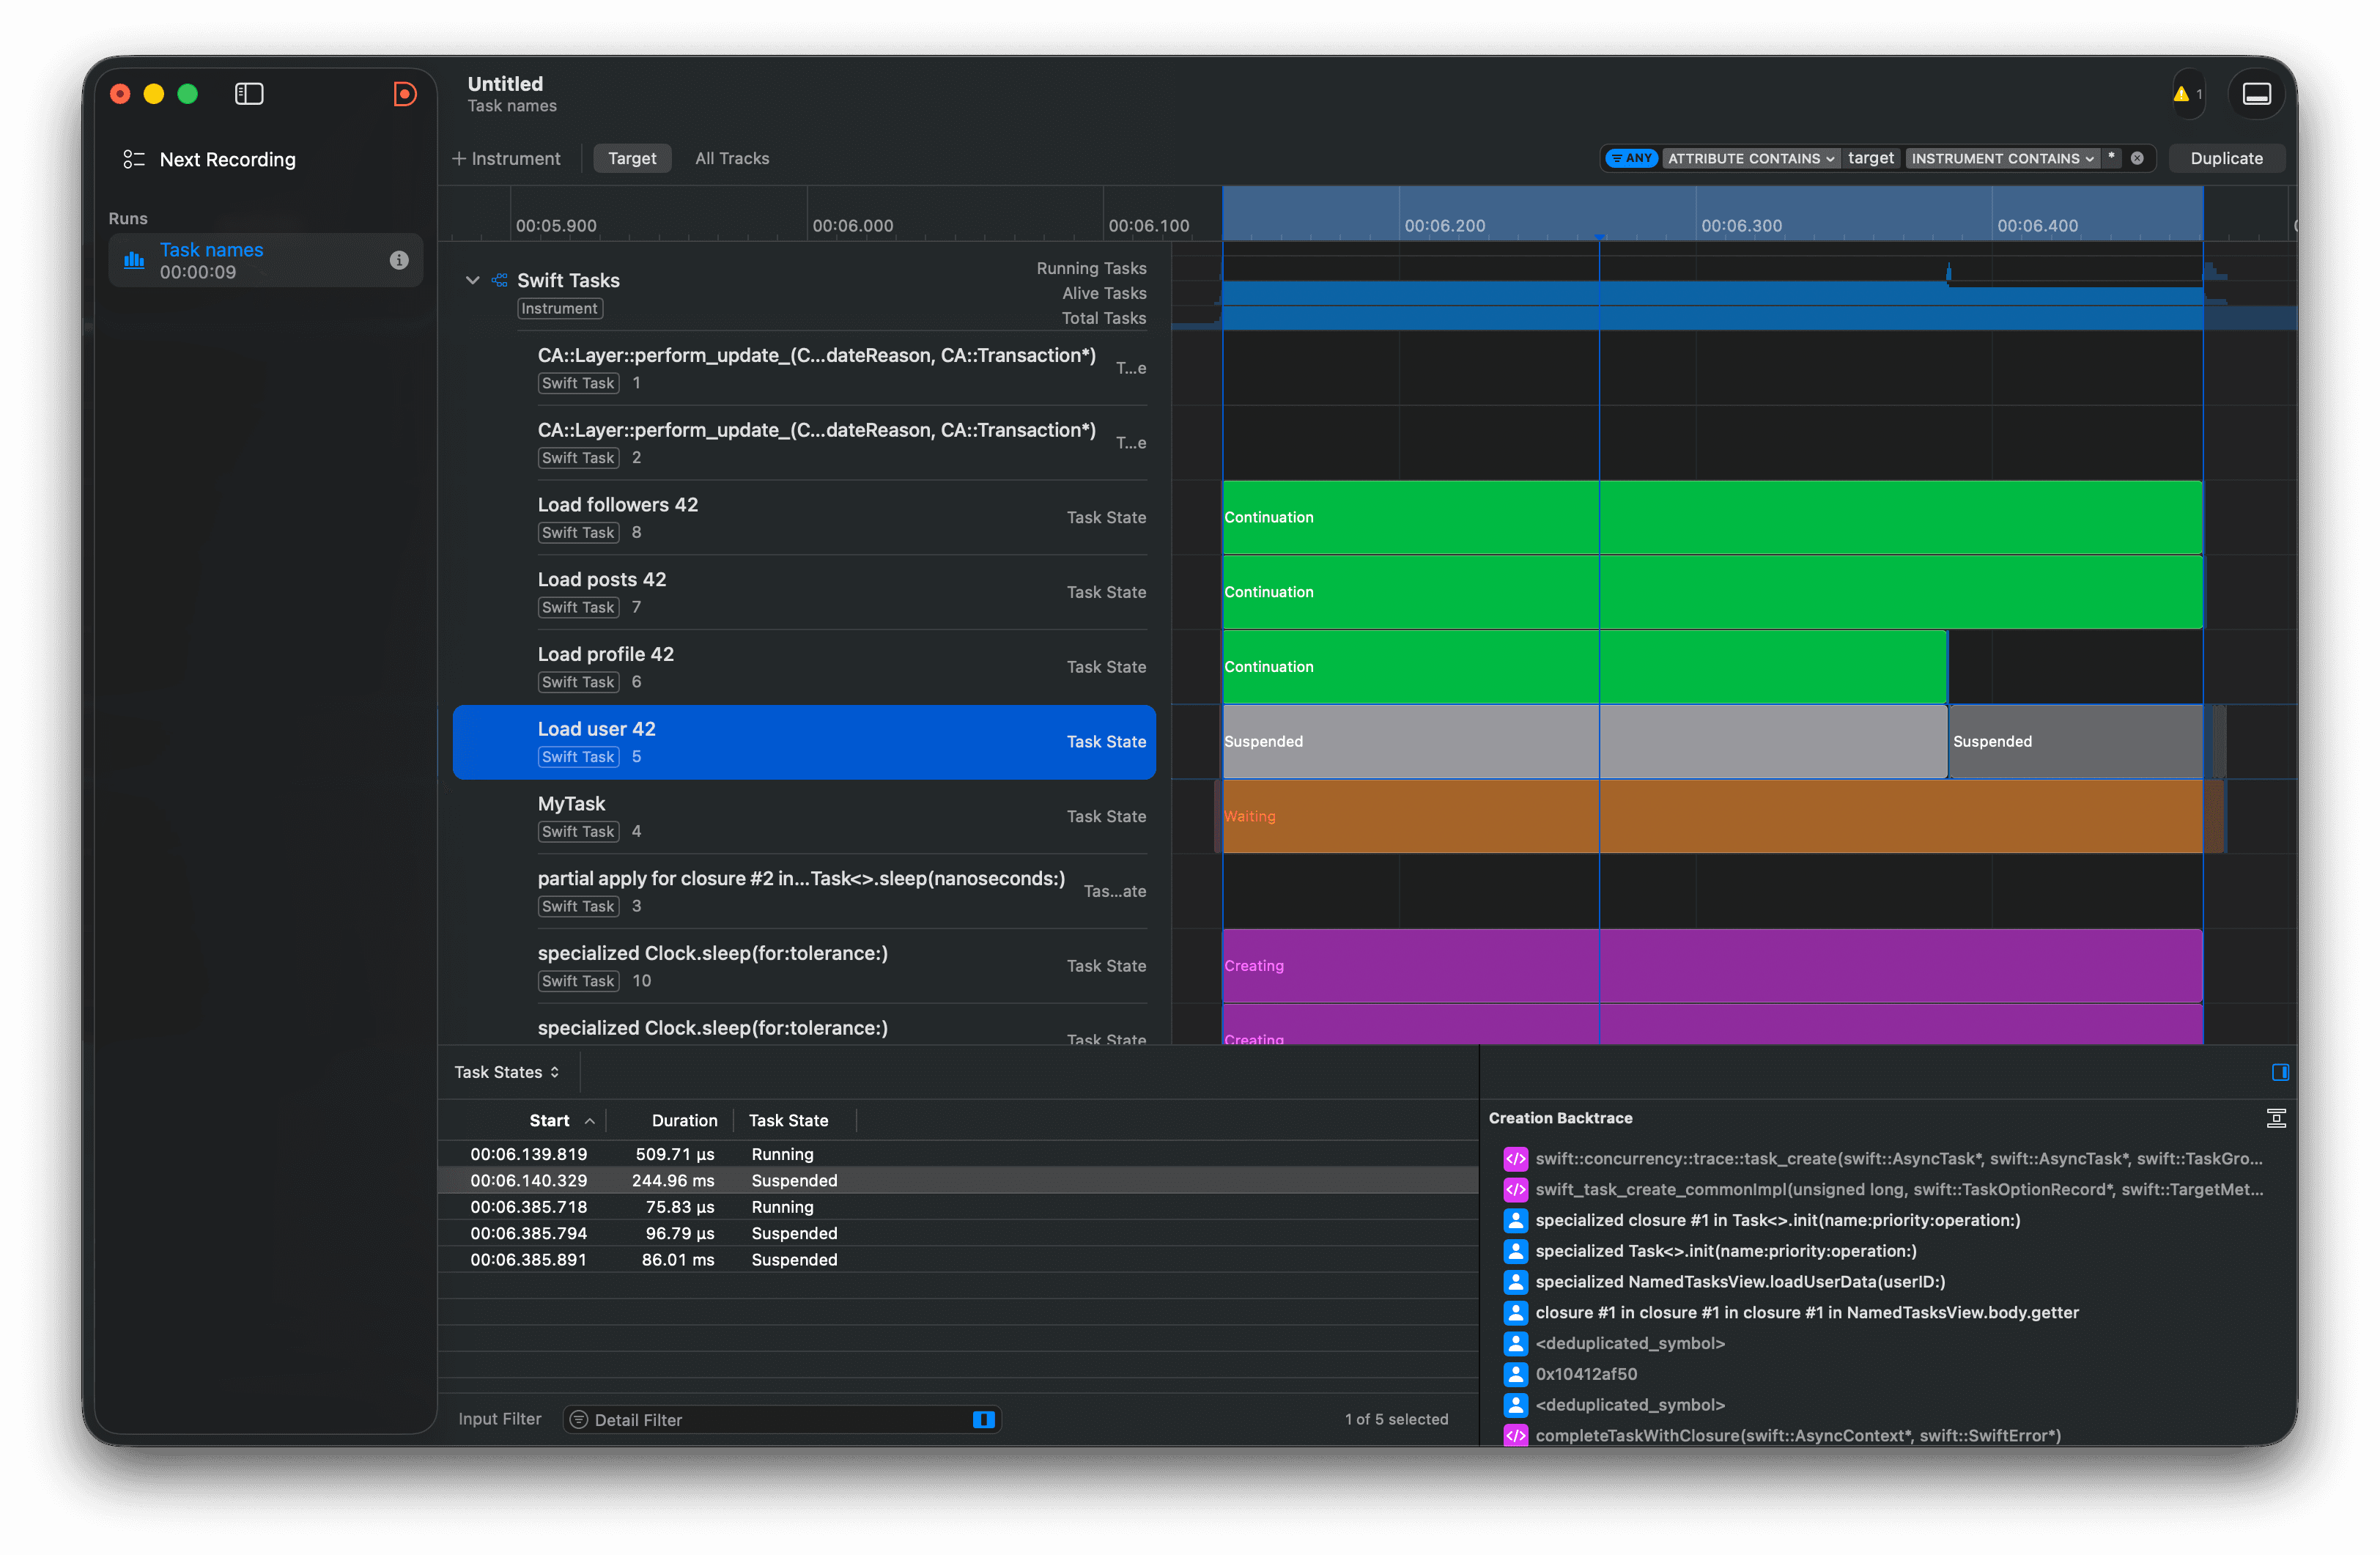Click the Duration column header
The image size is (2380, 1555).
[684, 1121]
